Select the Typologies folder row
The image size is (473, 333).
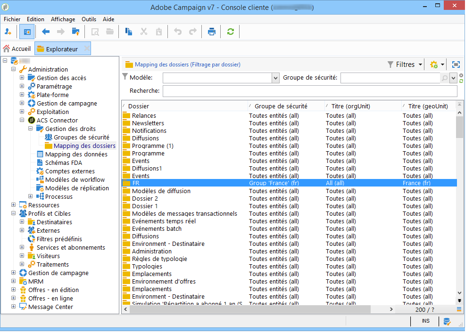pyautogui.click(x=289, y=267)
